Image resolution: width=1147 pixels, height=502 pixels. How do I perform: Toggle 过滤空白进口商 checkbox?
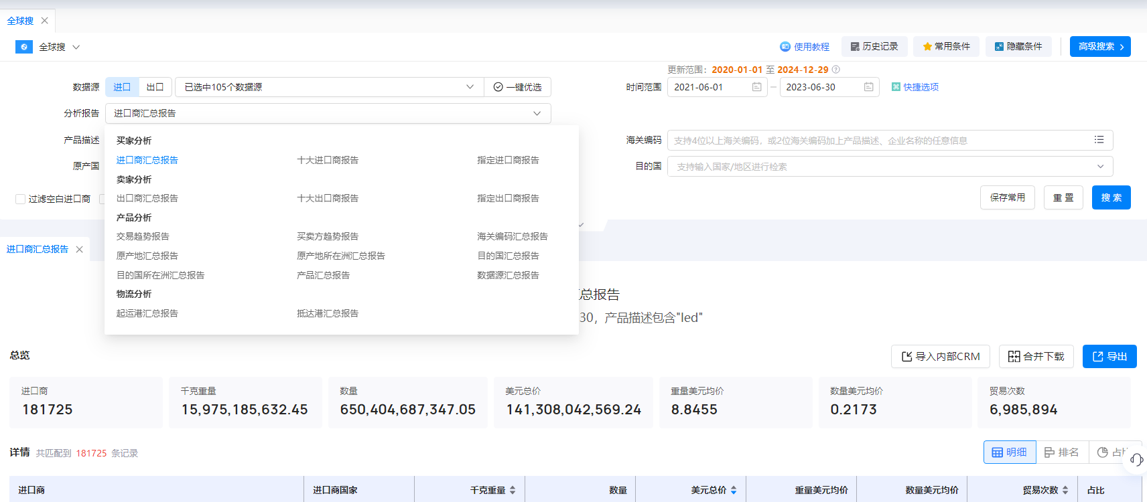[21, 199]
